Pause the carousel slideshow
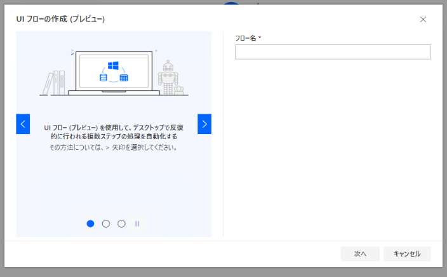The image size is (447, 277). 137,224
